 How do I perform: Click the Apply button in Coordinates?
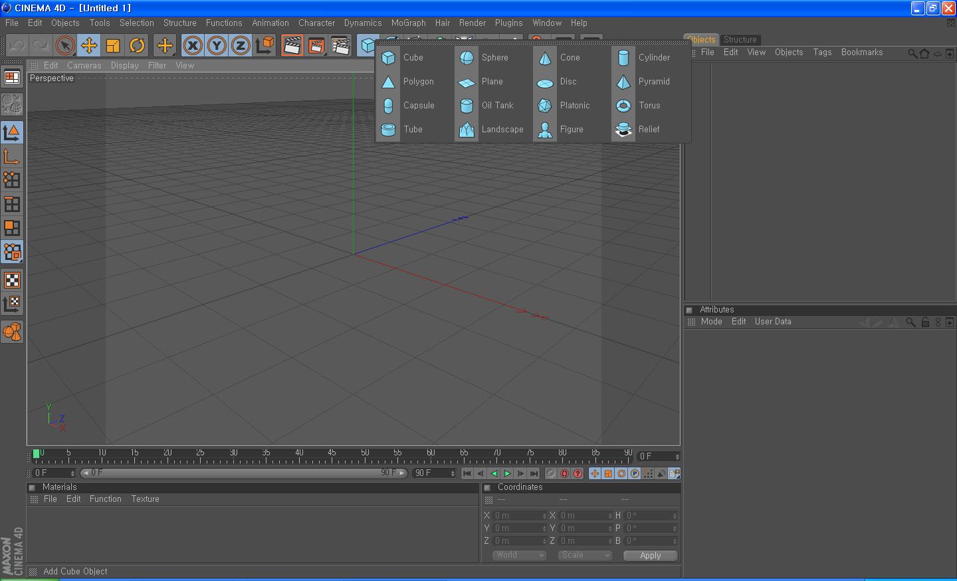point(651,556)
